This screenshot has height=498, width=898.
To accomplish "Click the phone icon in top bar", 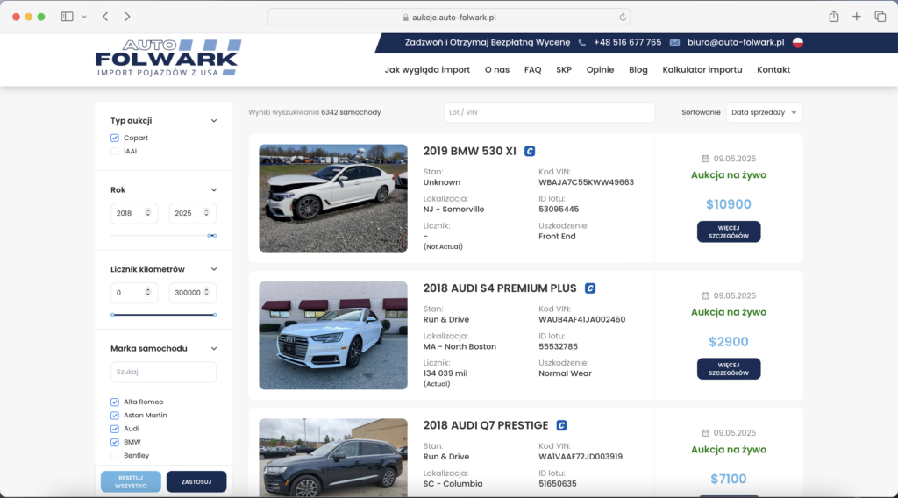I will pyautogui.click(x=581, y=43).
